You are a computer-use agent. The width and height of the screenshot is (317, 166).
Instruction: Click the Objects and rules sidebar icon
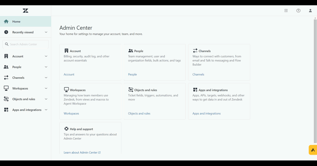click(x=6, y=99)
